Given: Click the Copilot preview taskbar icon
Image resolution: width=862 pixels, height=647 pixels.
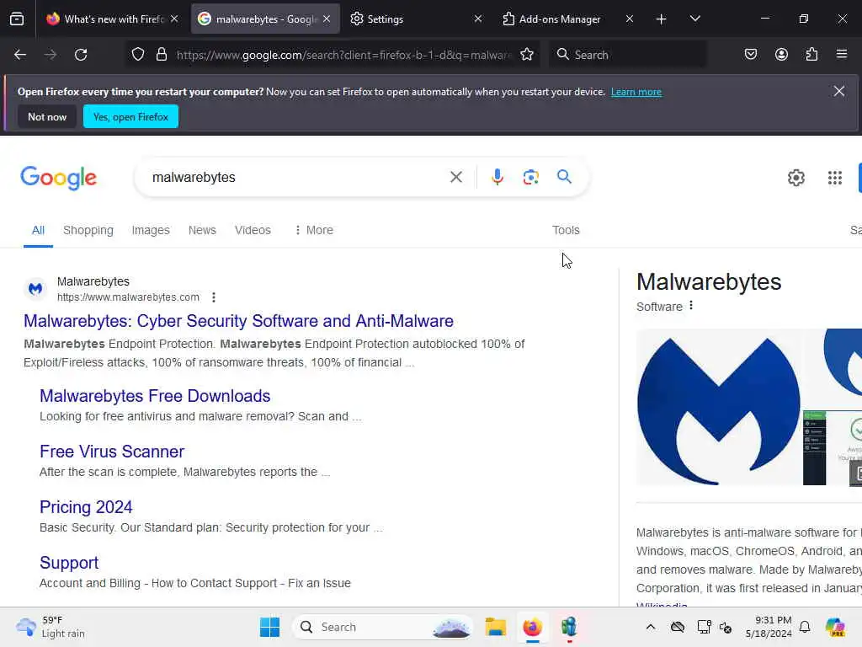Looking at the screenshot, I should click(834, 627).
